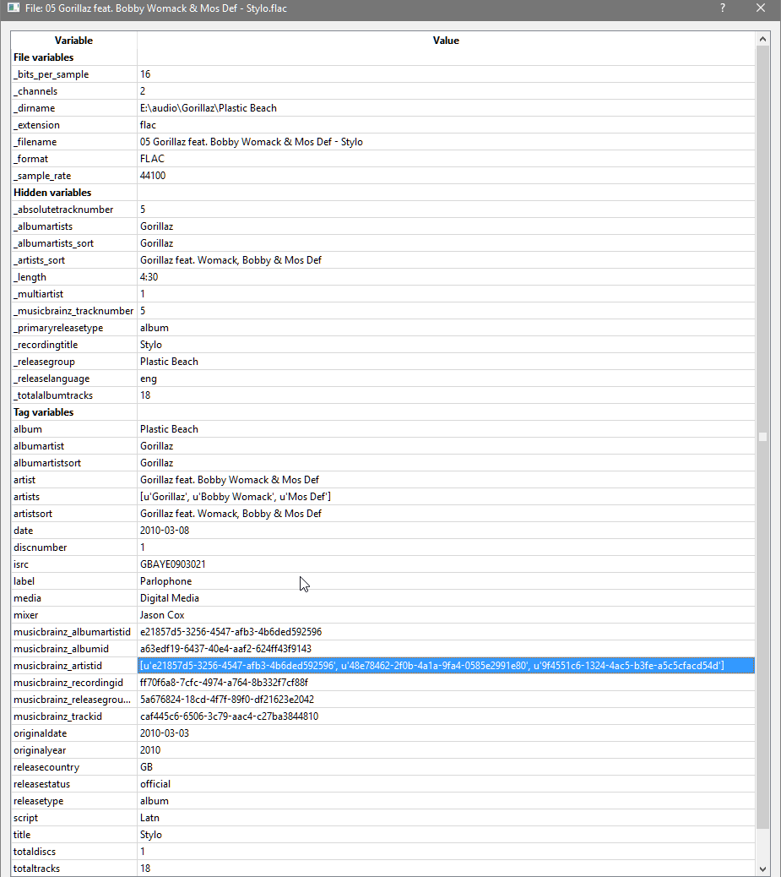Click the Tag variables section heading
This screenshot has width=781, height=877.
(43, 412)
